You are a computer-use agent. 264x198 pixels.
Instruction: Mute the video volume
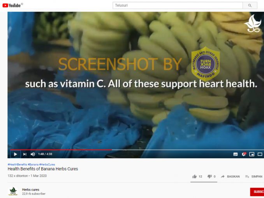point(33,154)
